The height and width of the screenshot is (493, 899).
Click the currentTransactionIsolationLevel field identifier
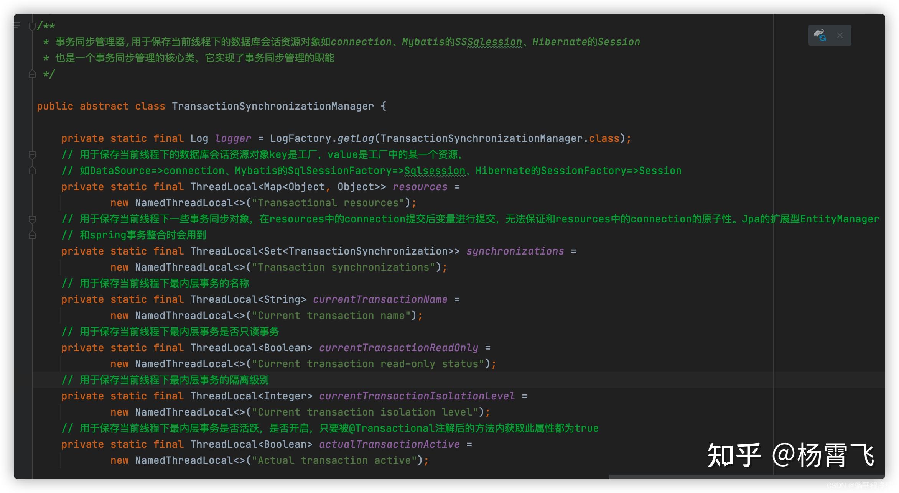pyautogui.click(x=417, y=396)
